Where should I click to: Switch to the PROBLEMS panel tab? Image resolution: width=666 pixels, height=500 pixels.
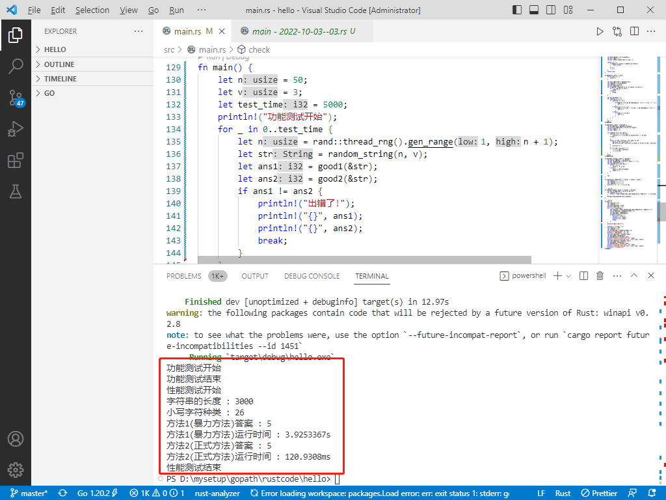(196, 276)
